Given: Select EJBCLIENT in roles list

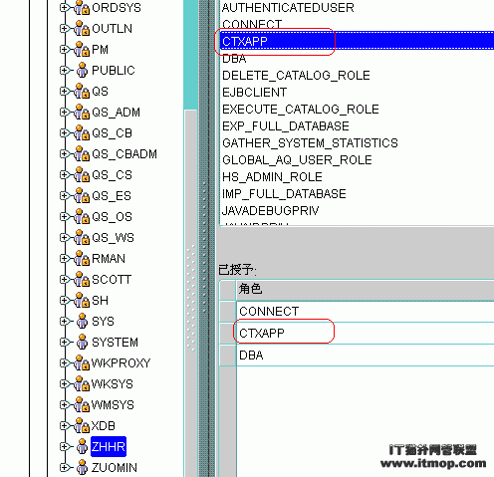Looking at the screenshot, I should coord(254,93).
